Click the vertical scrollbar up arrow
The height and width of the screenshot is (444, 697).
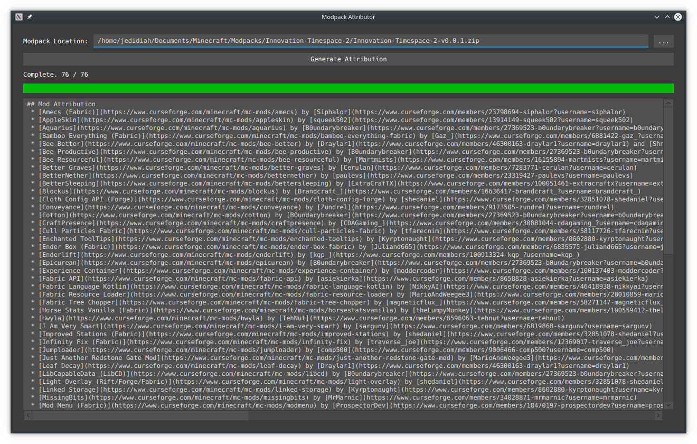[668, 104]
